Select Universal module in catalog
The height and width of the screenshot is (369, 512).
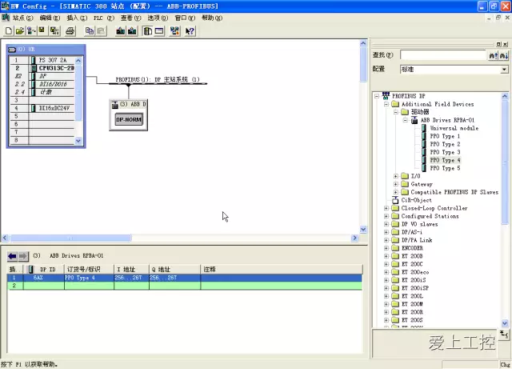454,128
